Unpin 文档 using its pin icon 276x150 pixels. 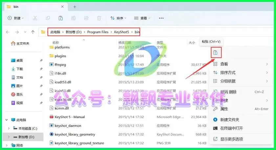pyautogui.click(x=41, y=77)
